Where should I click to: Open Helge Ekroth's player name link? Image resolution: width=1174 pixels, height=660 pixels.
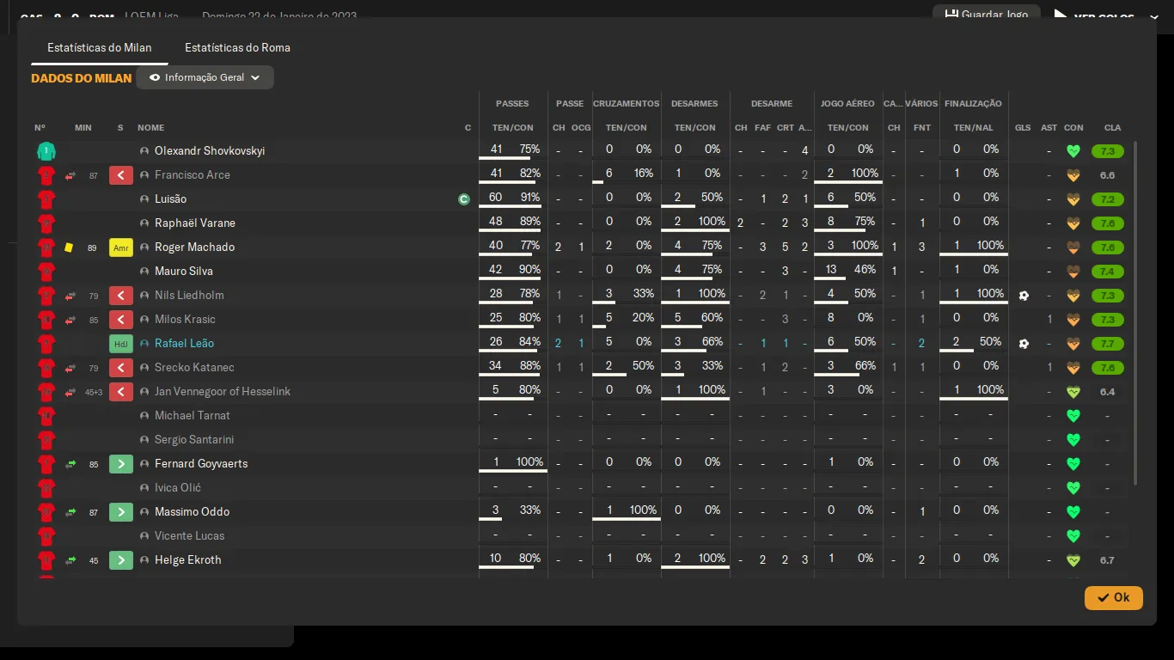tap(187, 560)
